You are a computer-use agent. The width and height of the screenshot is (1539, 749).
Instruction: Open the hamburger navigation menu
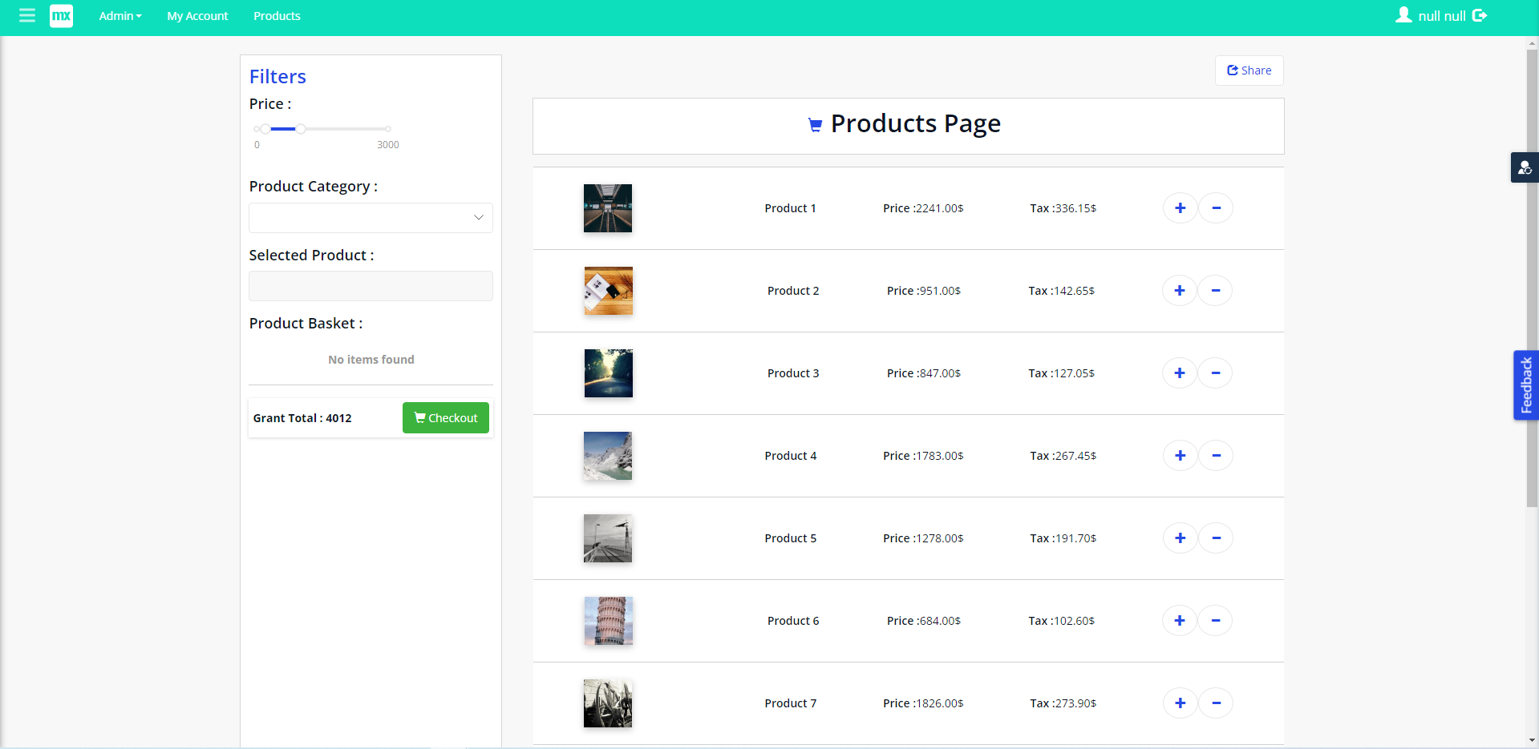[27, 15]
